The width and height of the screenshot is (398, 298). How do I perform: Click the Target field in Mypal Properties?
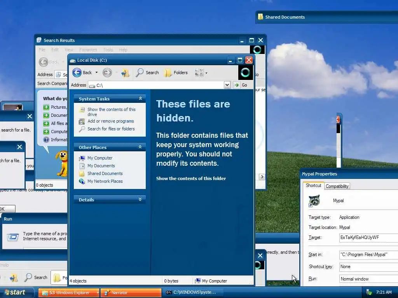368,238
